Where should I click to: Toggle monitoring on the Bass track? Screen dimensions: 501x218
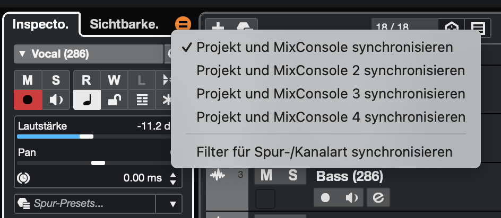[x=351, y=198]
